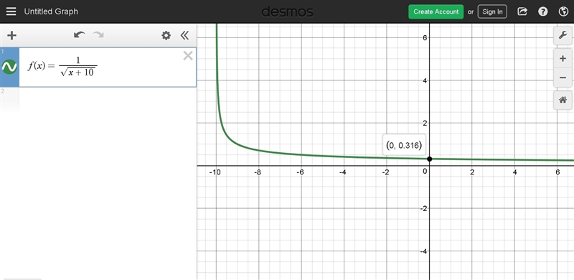Click the Untitled Graph title
Viewport: 574px width, 280px height.
point(51,11)
